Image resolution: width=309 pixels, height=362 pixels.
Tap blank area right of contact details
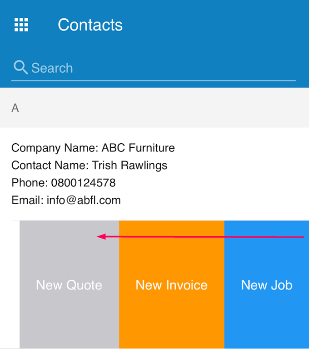click(243, 174)
